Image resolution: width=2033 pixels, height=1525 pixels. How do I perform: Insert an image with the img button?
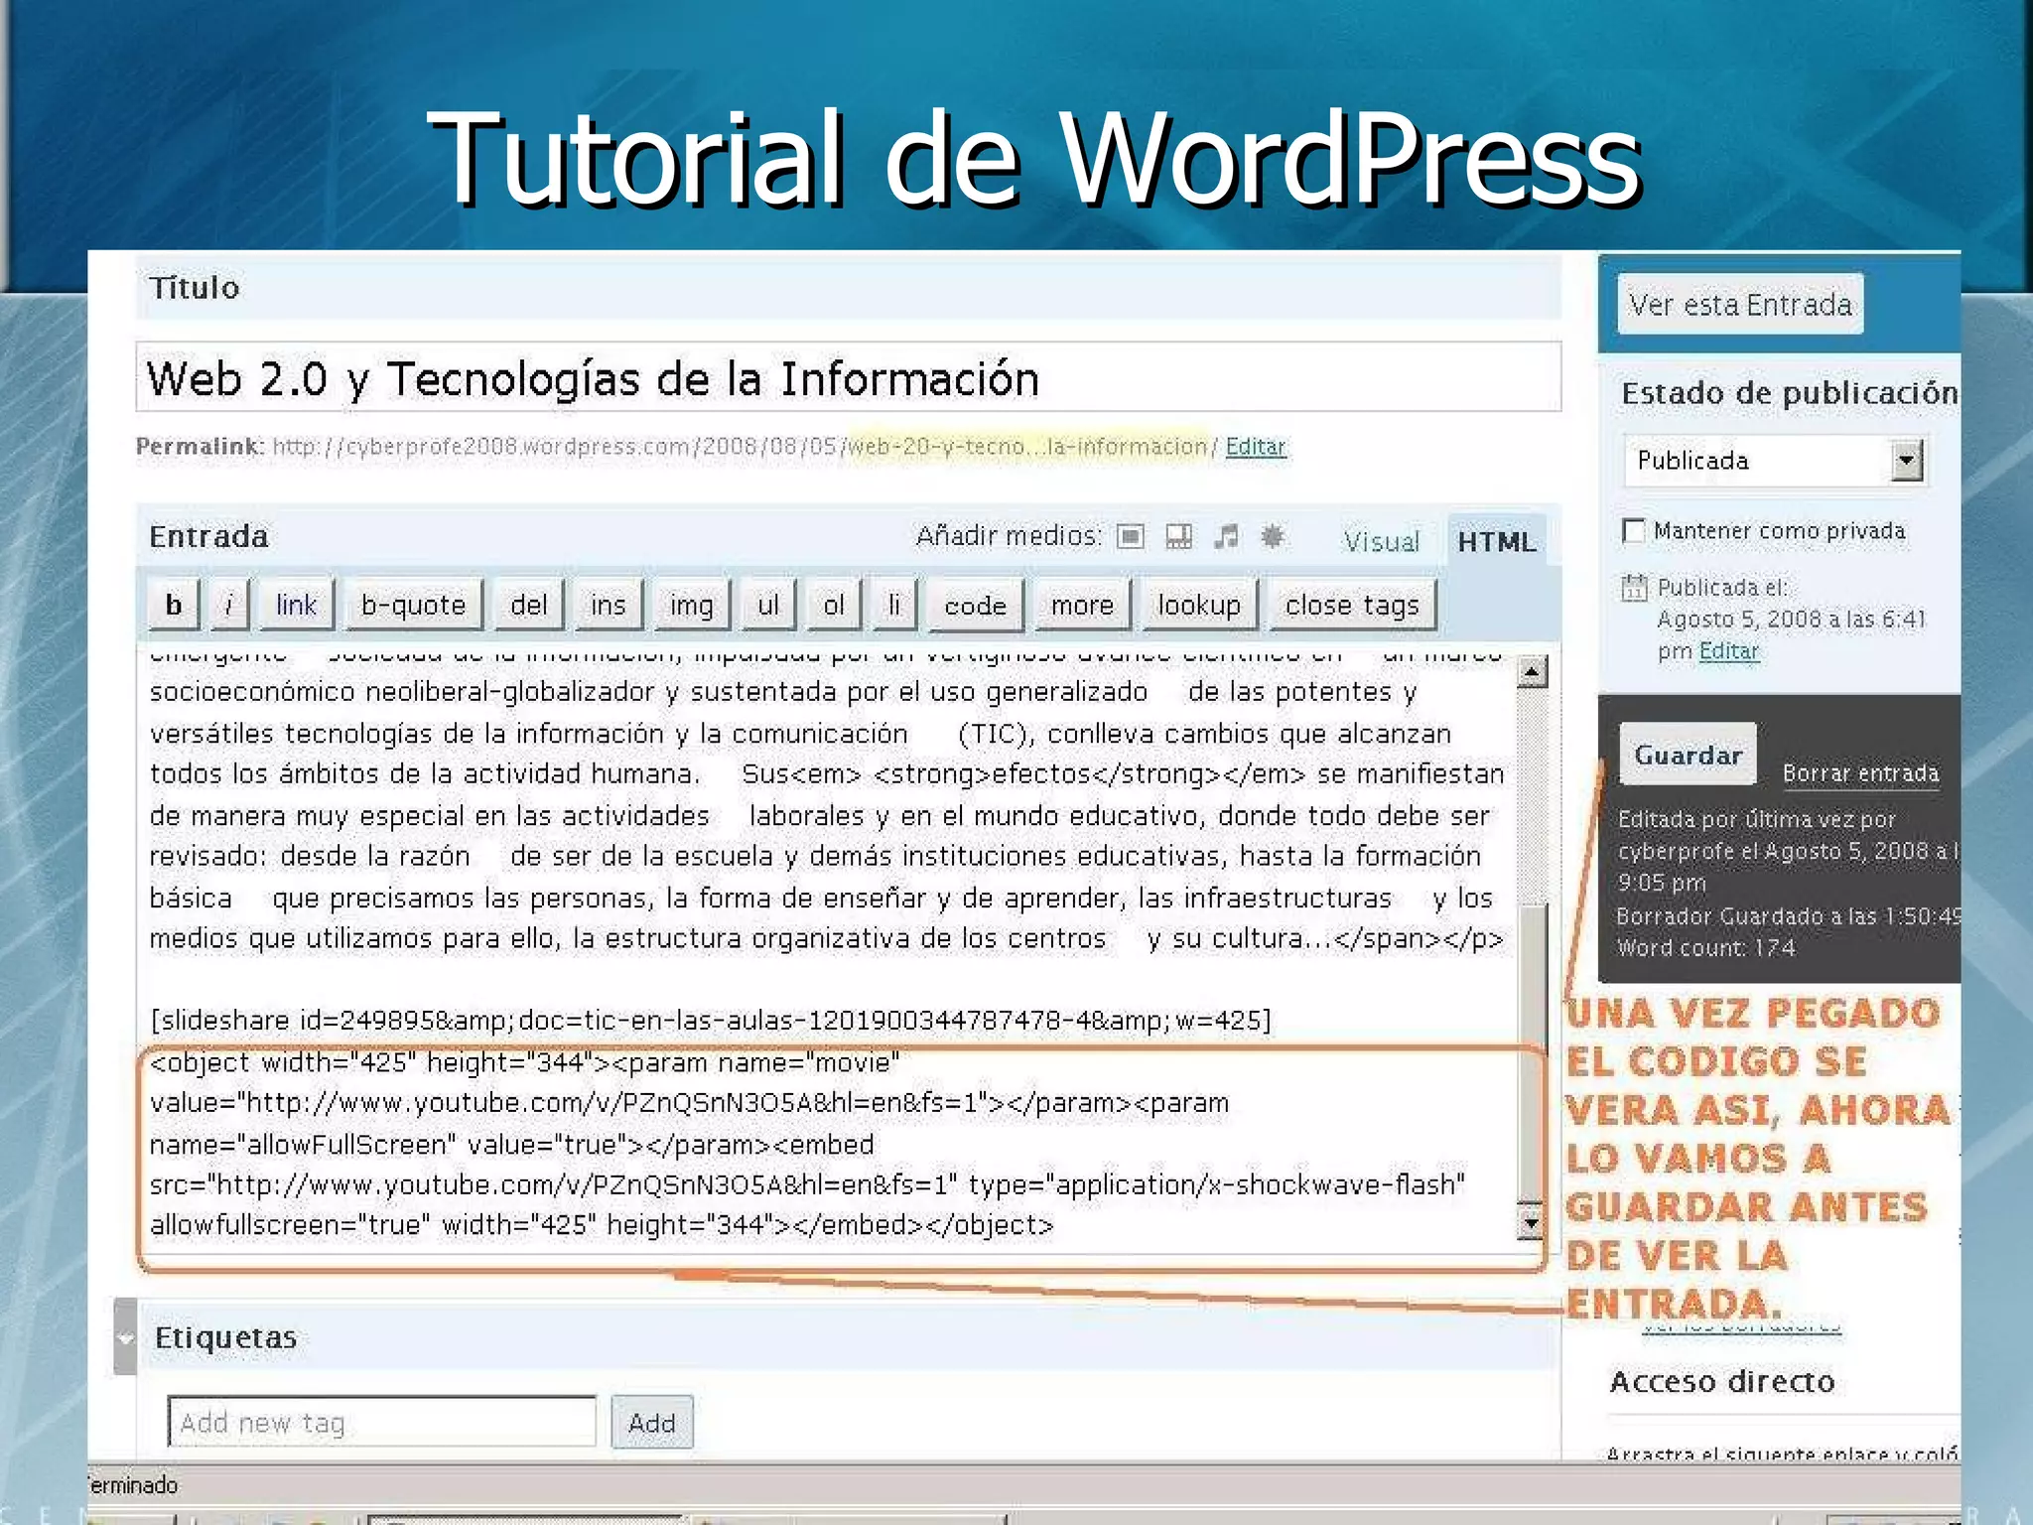tap(691, 605)
